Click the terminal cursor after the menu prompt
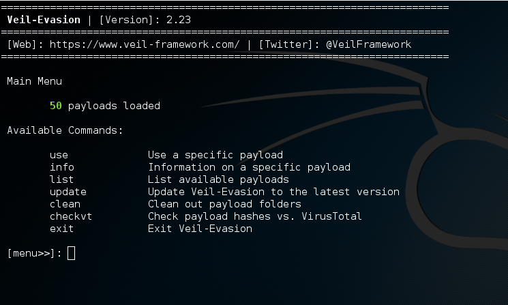This screenshot has height=305, width=508. pos(72,253)
